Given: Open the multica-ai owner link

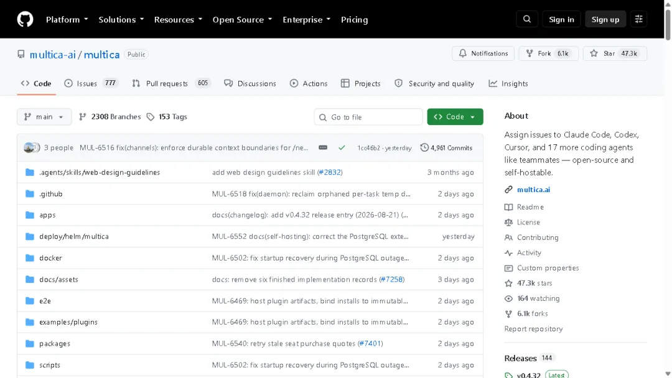Looking at the screenshot, I should (52, 55).
